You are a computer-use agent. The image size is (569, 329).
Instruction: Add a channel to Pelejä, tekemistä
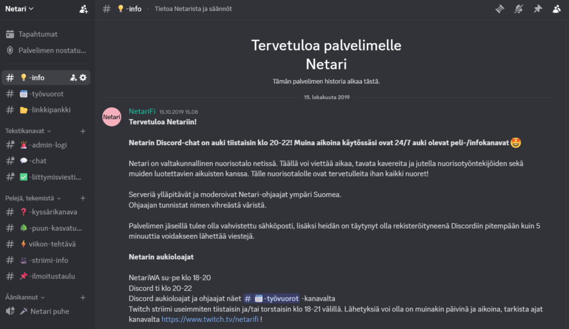coord(83,198)
